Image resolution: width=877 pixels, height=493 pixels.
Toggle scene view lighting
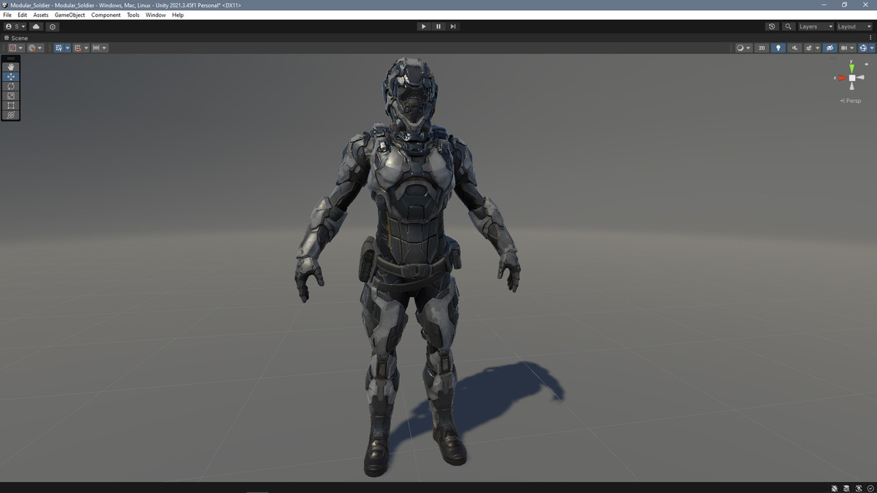point(778,47)
